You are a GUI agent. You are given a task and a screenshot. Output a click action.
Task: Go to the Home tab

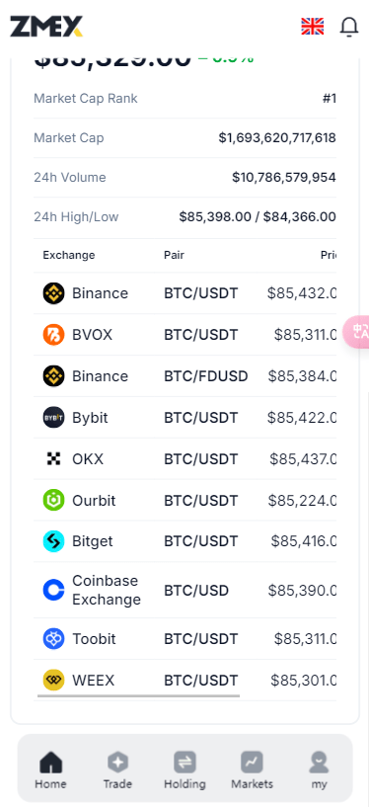point(50,770)
